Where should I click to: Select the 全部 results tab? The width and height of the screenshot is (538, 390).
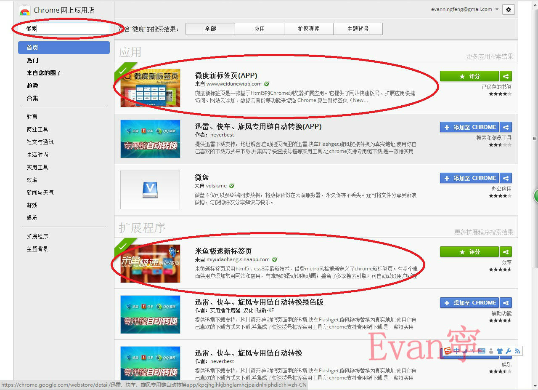coord(210,29)
